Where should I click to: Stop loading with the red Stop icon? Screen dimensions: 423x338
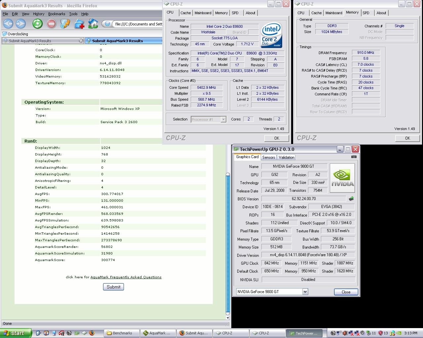(52, 23)
